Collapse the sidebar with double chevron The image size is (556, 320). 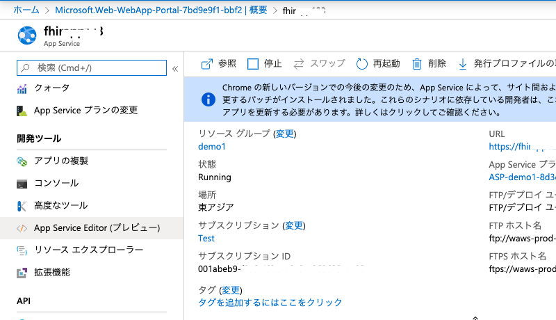175,69
